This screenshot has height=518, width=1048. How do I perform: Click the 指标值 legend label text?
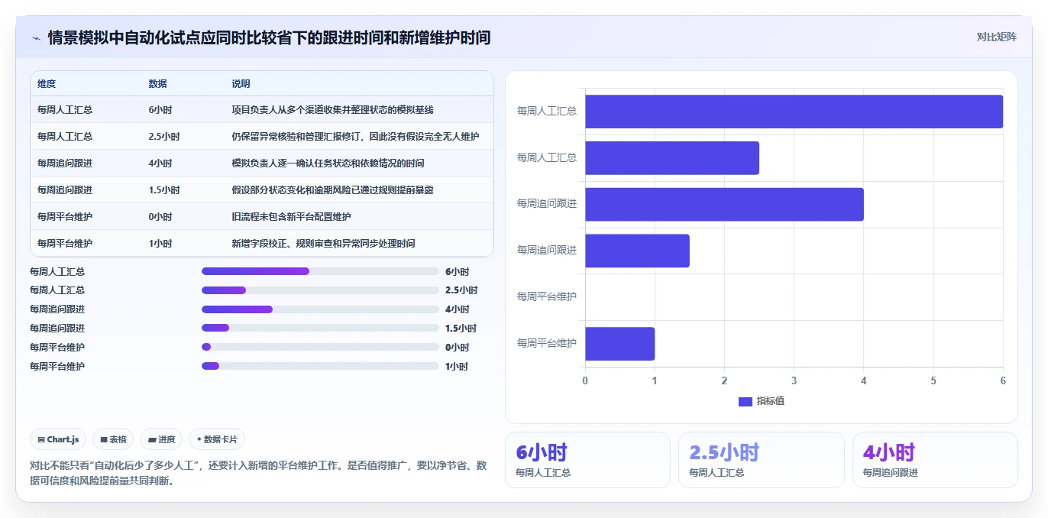tap(770, 401)
